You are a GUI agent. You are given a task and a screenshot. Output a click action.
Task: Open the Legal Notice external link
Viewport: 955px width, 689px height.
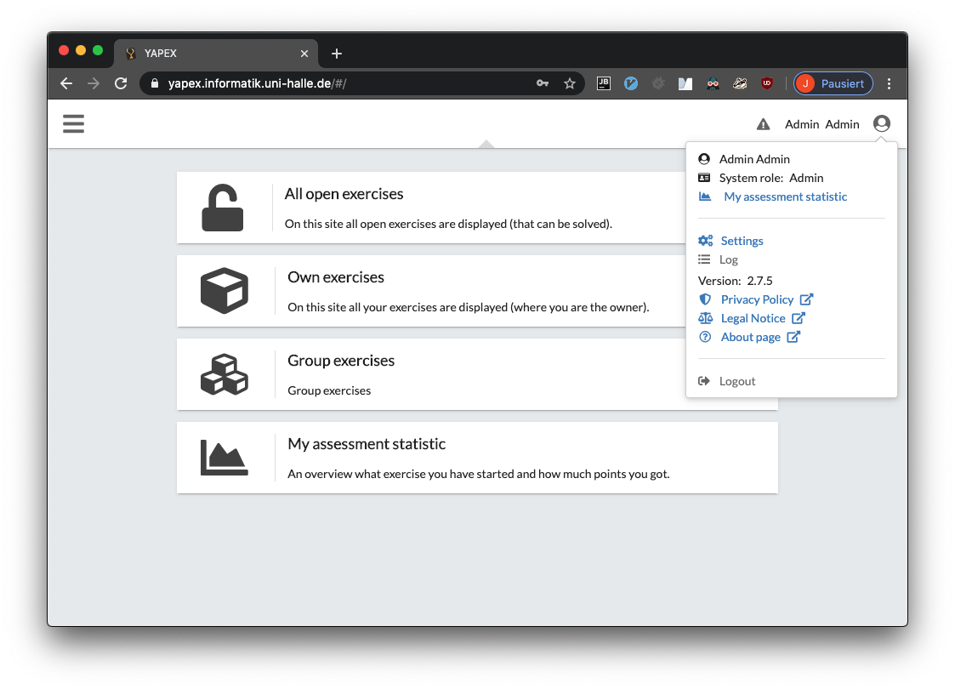753,318
